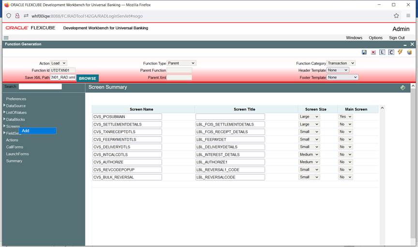Open Main Screen dropdown for CVS_IPOSUBMAIN

pos(345,117)
